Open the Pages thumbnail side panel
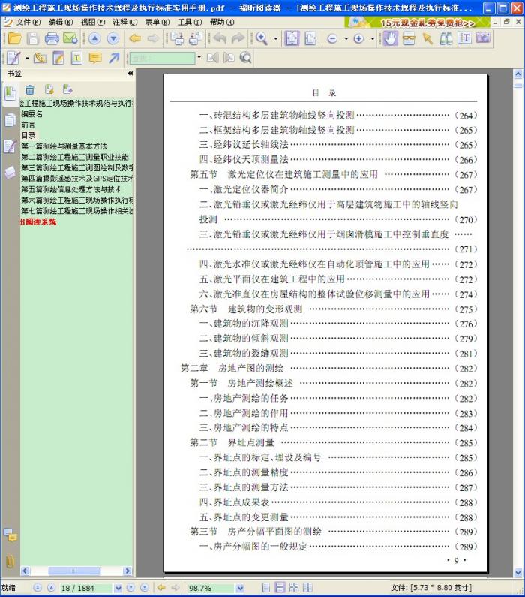 click(x=10, y=119)
